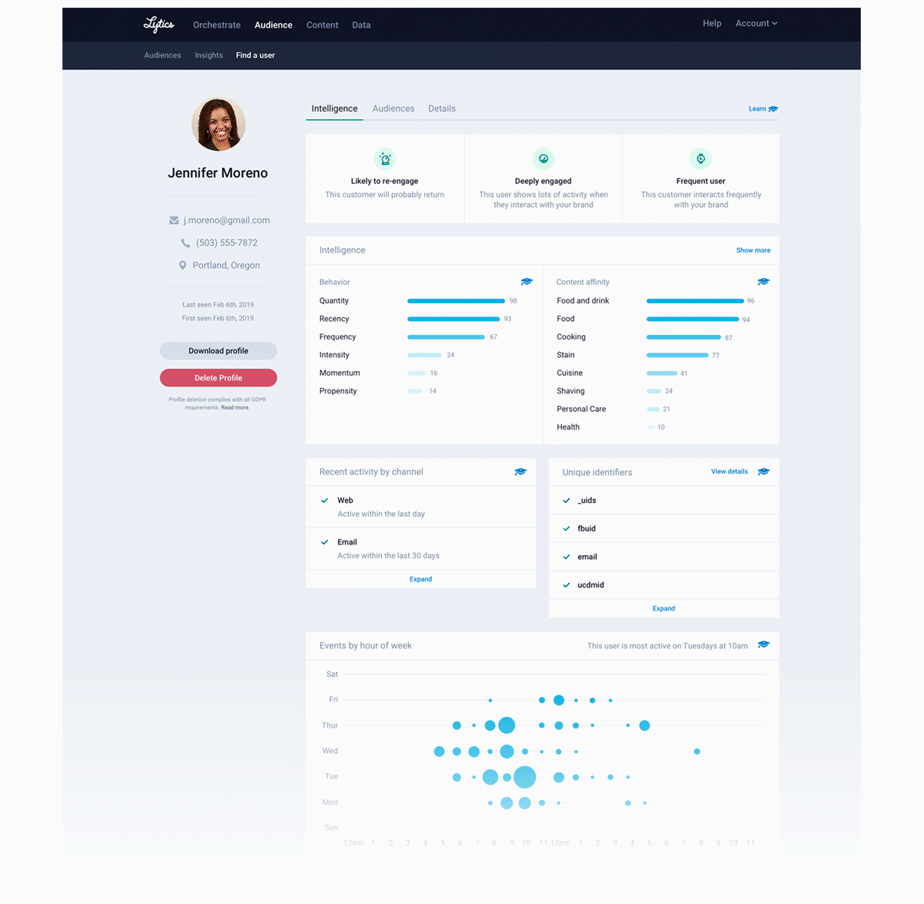This screenshot has height=904, width=924.
Task: Switch to the Audiences profile tab
Action: [393, 108]
